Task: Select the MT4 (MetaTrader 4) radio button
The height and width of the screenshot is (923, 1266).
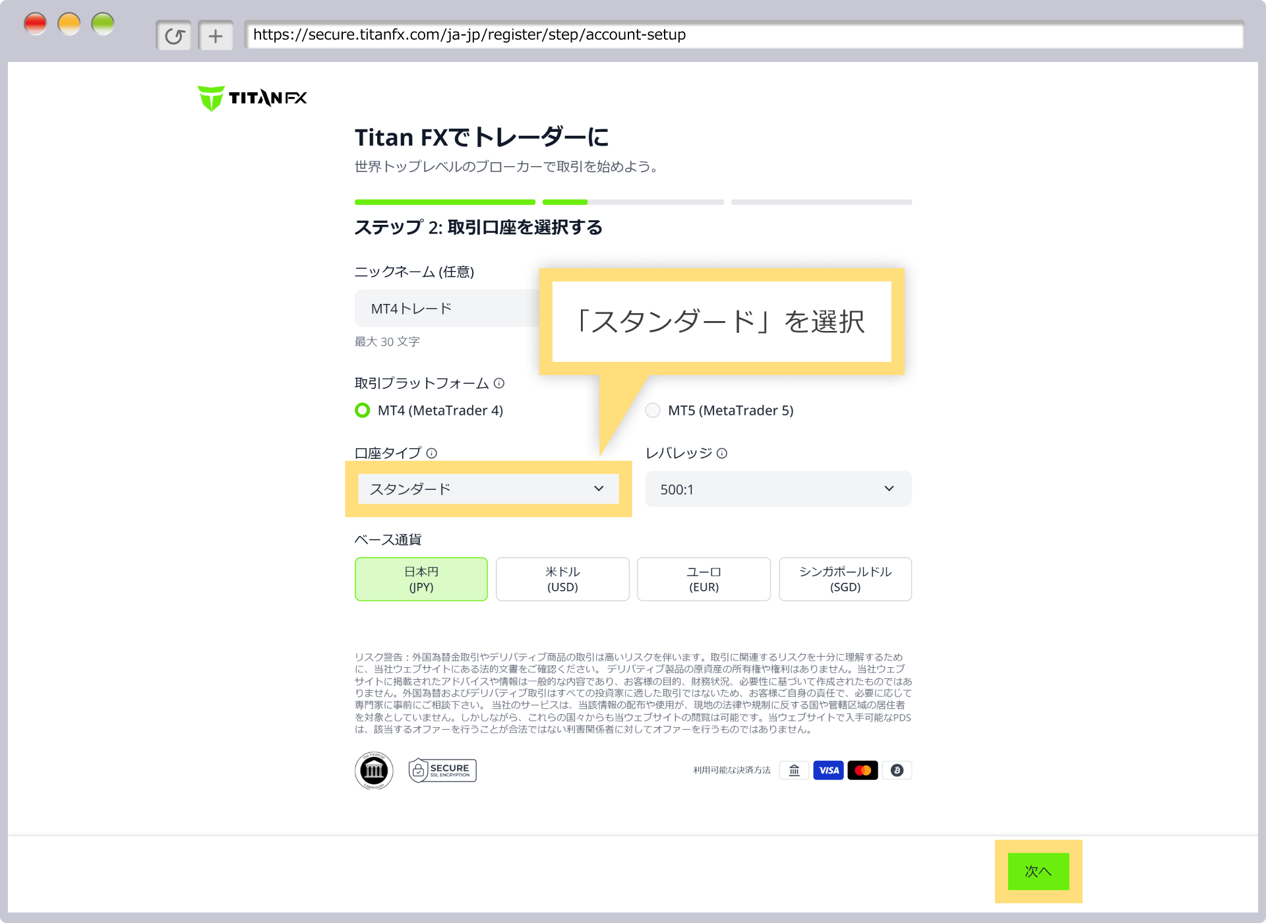Action: pyautogui.click(x=363, y=410)
